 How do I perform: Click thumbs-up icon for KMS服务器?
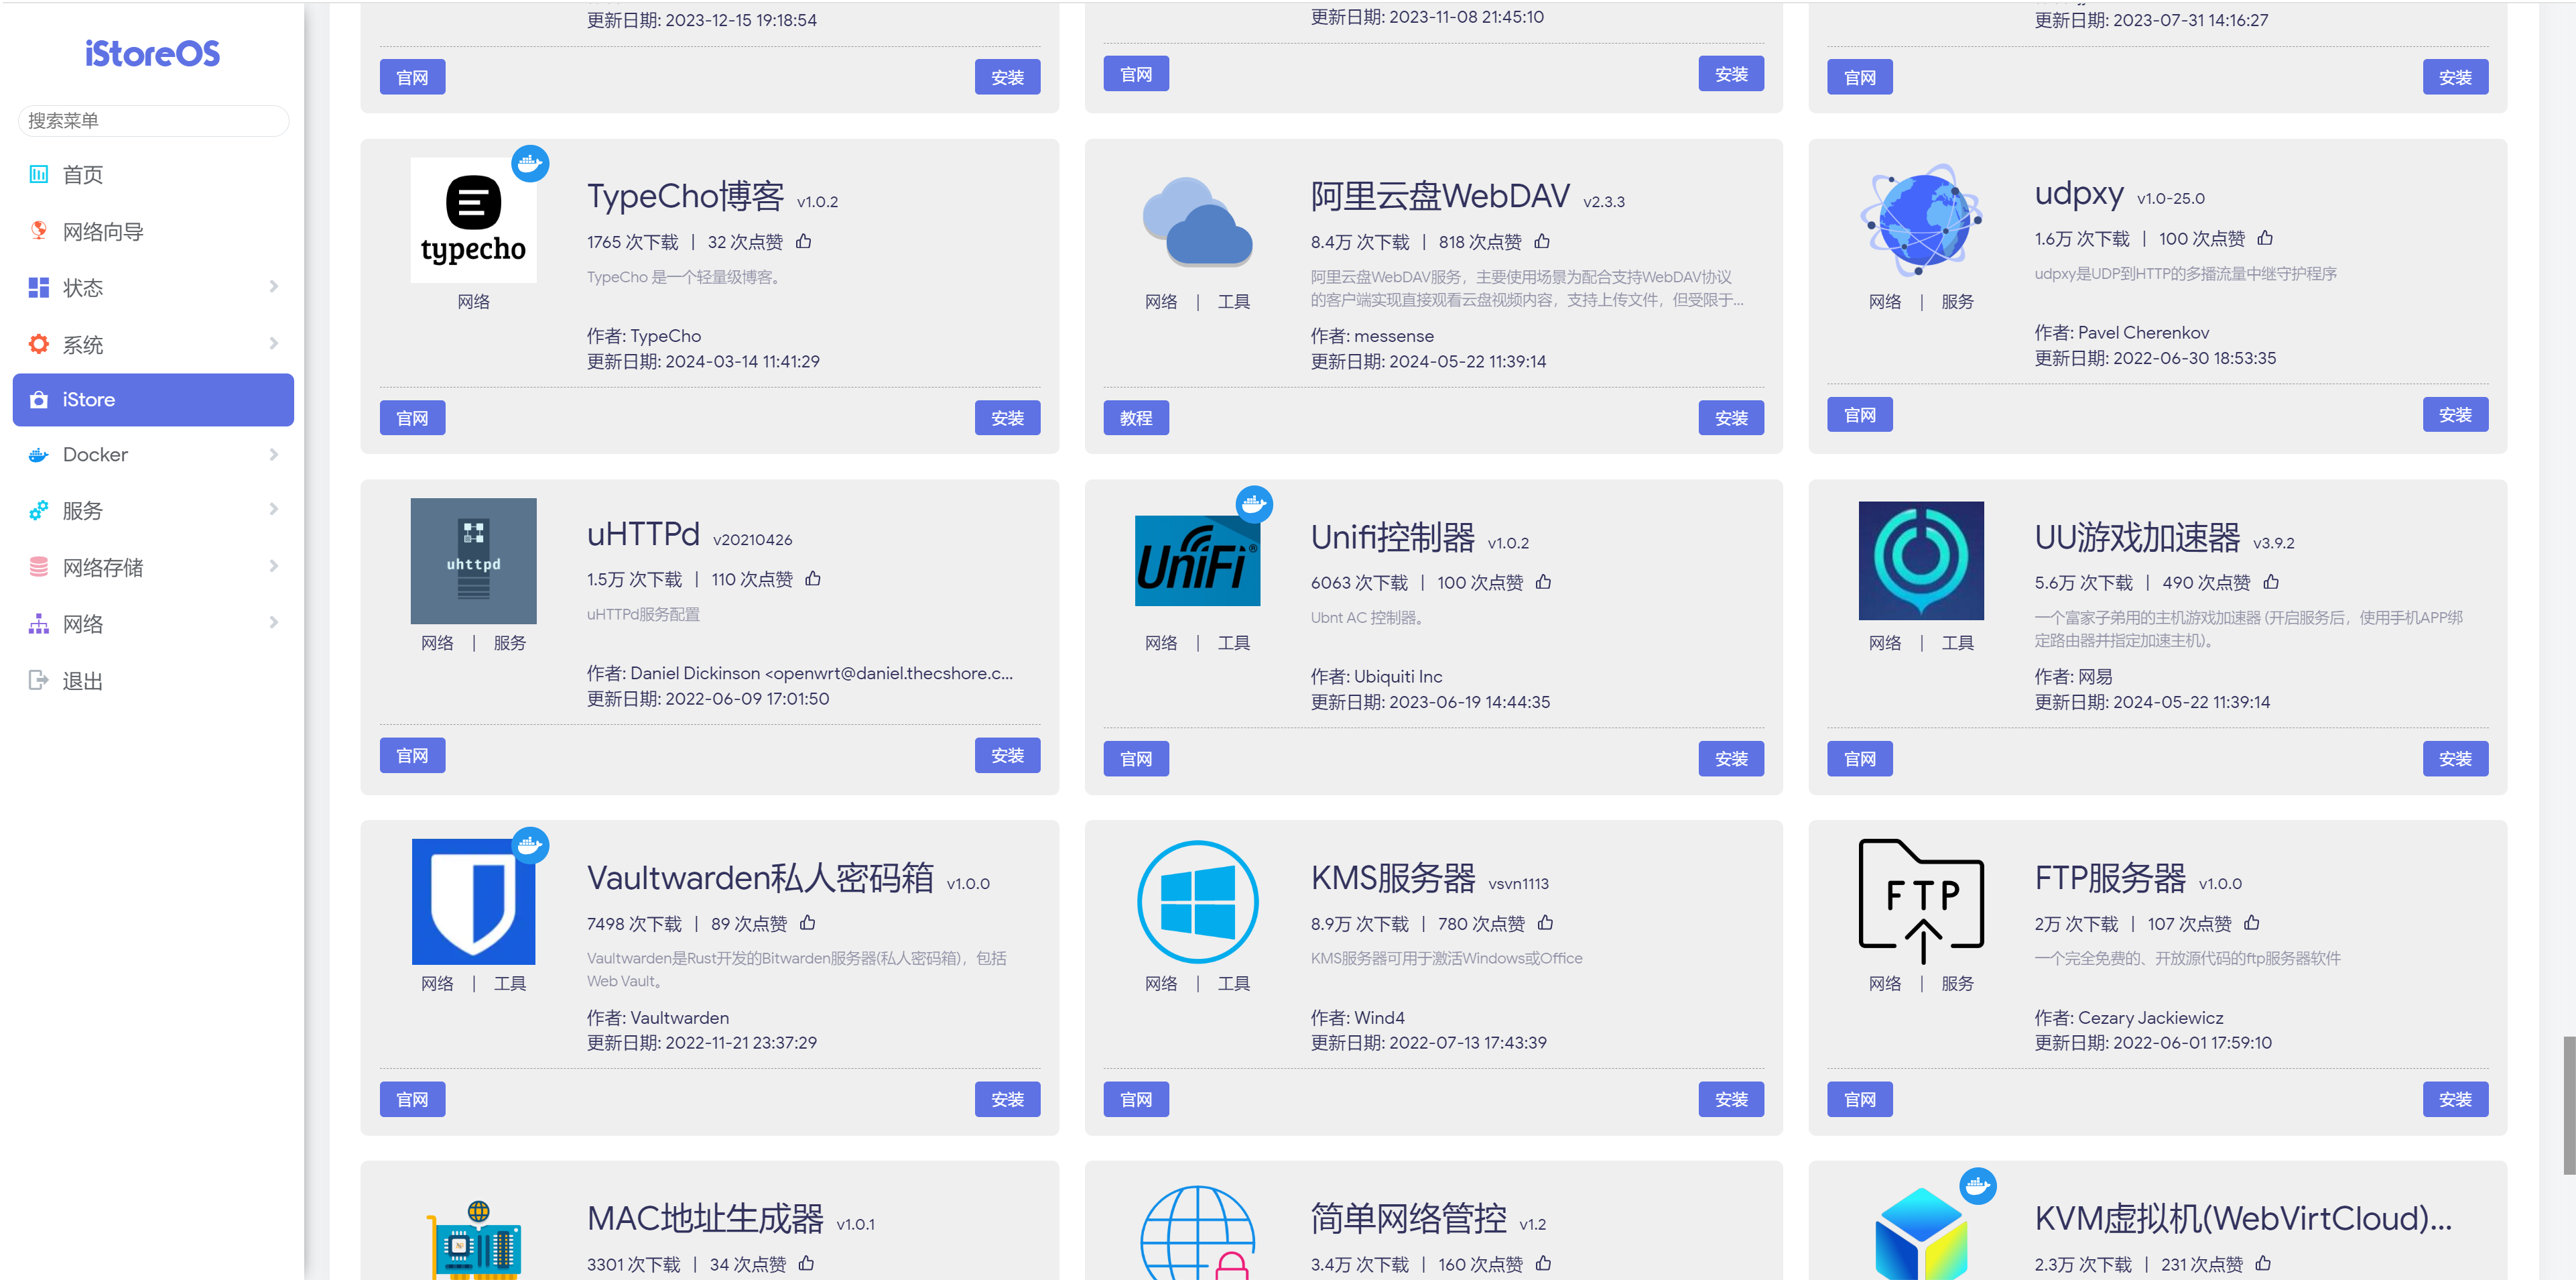1545,923
